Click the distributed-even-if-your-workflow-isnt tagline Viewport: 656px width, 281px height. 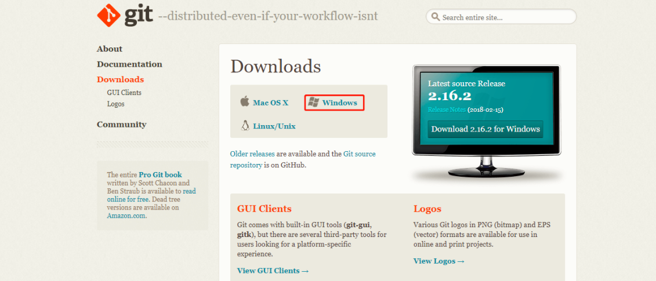click(x=268, y=16)
